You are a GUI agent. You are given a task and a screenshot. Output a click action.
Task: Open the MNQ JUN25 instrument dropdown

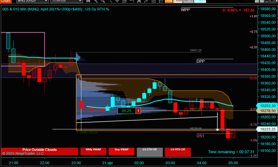32,1
